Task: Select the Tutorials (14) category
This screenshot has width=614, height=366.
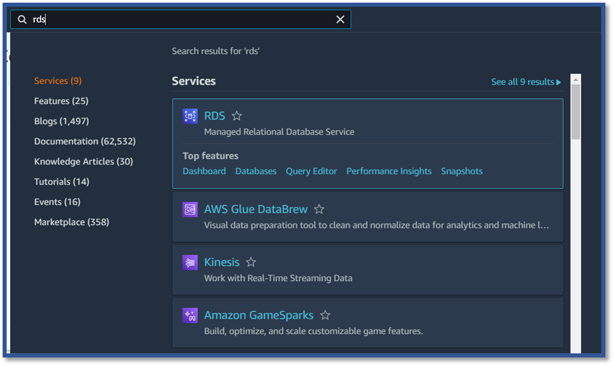Action: pos(62,182)
